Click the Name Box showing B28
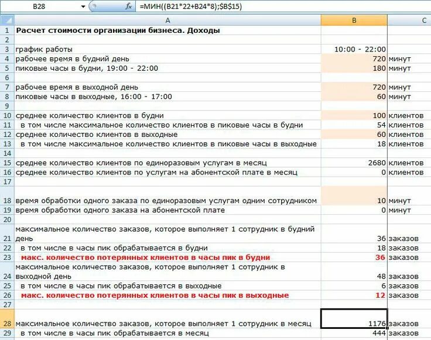Image resolution: width=431 pixels, height=340 pixels. [x=40, y=6]
